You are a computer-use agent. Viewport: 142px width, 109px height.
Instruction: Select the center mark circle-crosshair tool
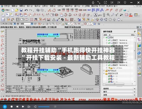pyautogui.click(x=101, y=20)
